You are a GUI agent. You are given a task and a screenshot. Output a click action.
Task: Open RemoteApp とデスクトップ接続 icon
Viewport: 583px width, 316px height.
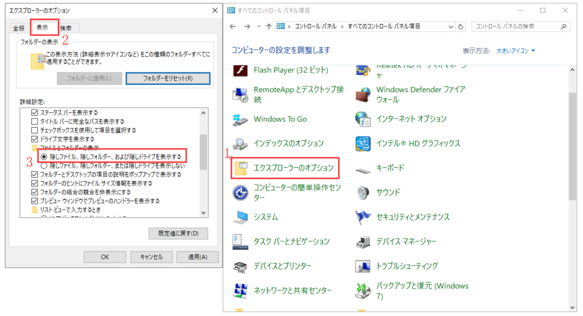[240, 95]
